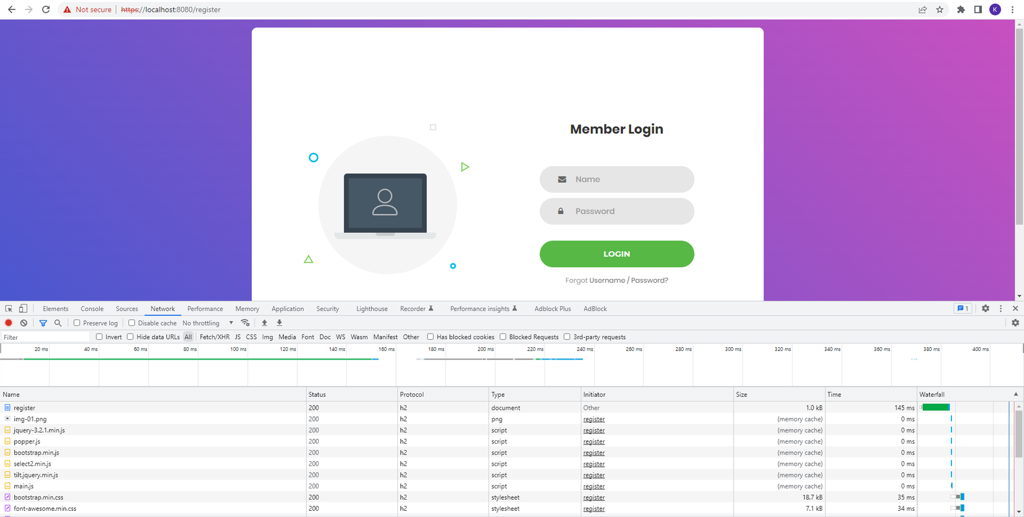
Task: Enable the Preserve log checkbox
Action: (77, 323)
